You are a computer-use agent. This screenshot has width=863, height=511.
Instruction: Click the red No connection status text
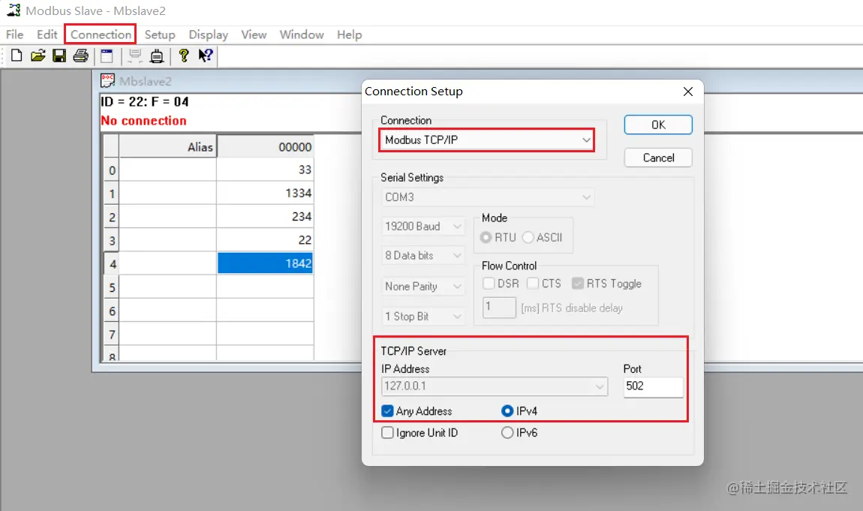pos(143,121)
